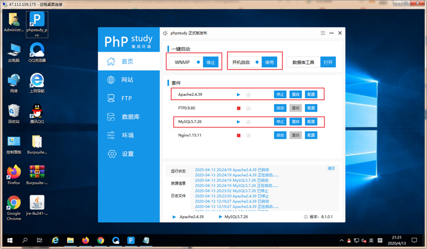Open the Windows Start menu
The image size is (427, 249).
[10, 240]
